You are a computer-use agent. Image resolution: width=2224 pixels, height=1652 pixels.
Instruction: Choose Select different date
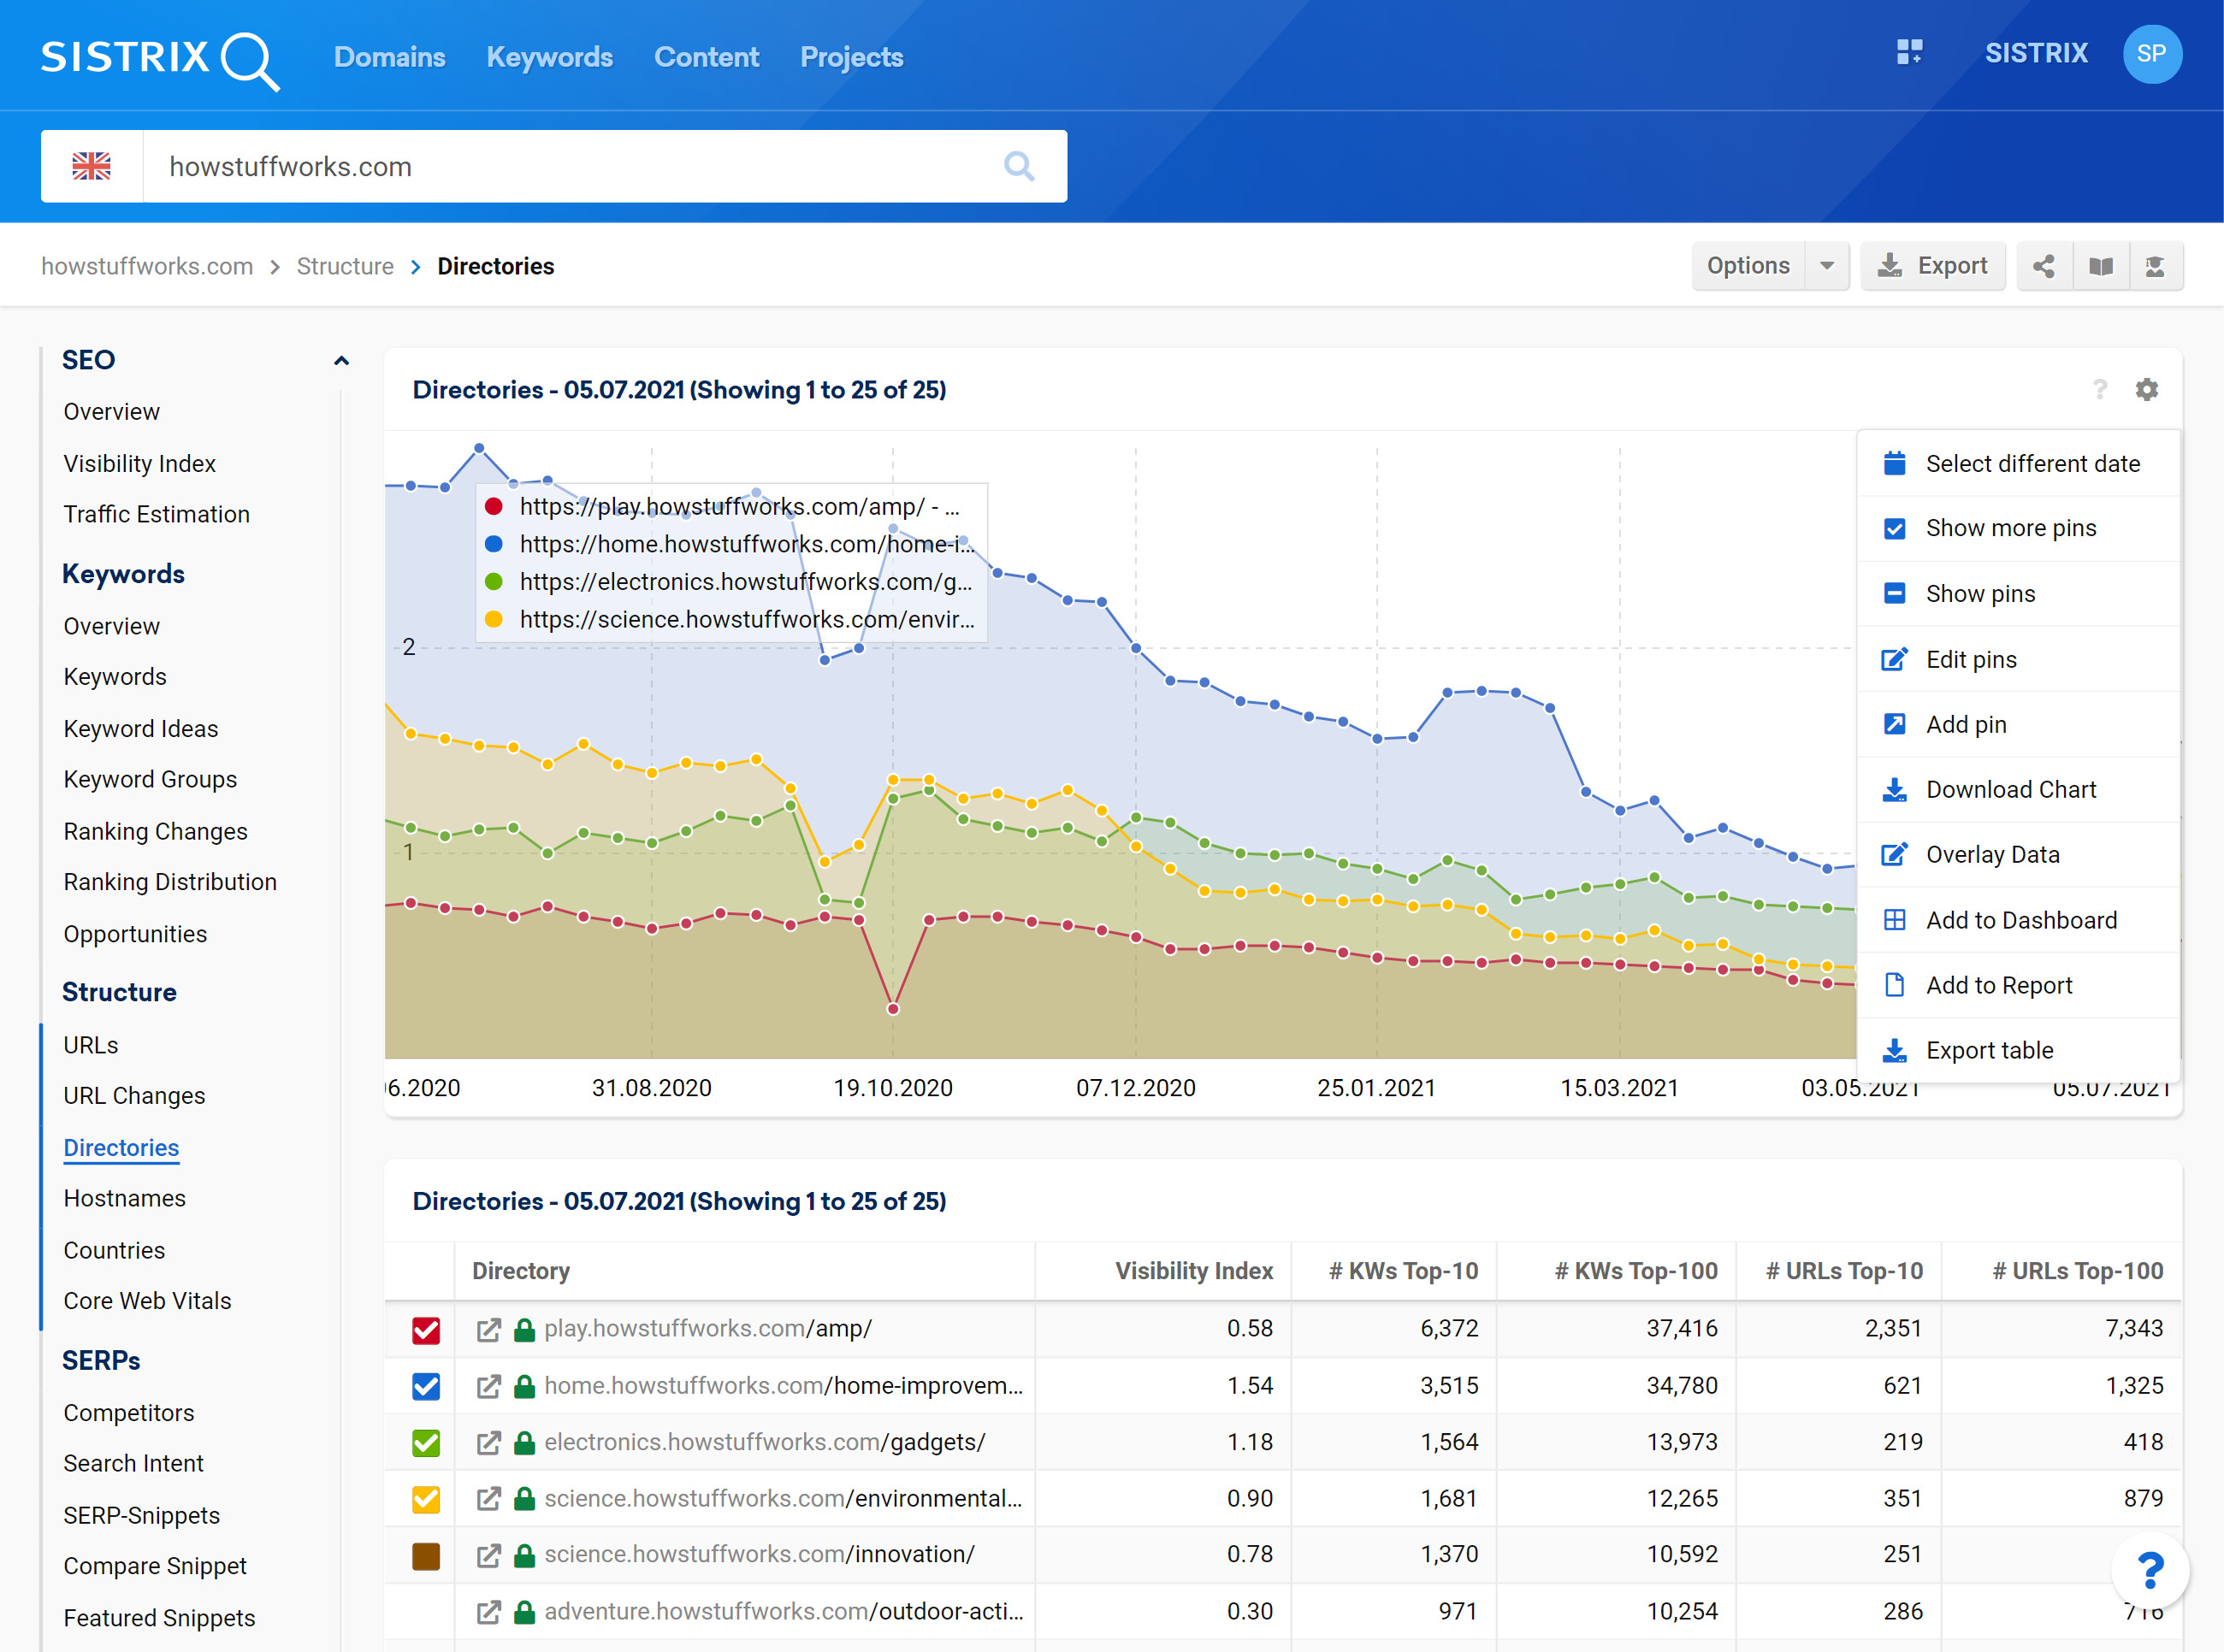click(x=2018, y=464)
